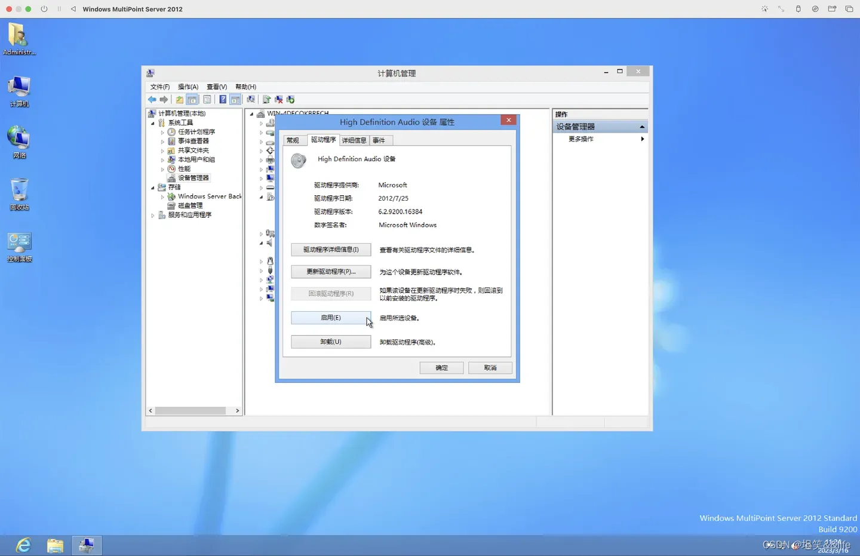Viewport: 860px width, 556px height.
Task: Toggle the show/hide action pane toolbar icon
Action: [x=235, y=100]
